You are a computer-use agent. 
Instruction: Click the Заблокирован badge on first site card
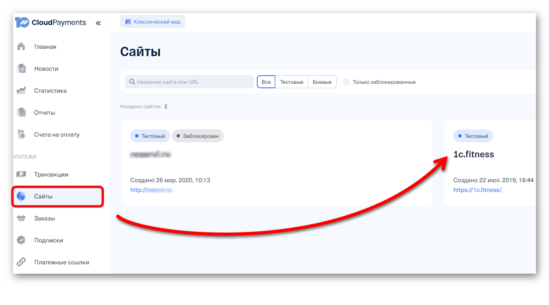(198, 136)
